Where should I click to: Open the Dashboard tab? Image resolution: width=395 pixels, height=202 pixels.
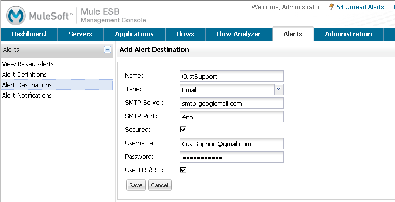click(29, 34)
